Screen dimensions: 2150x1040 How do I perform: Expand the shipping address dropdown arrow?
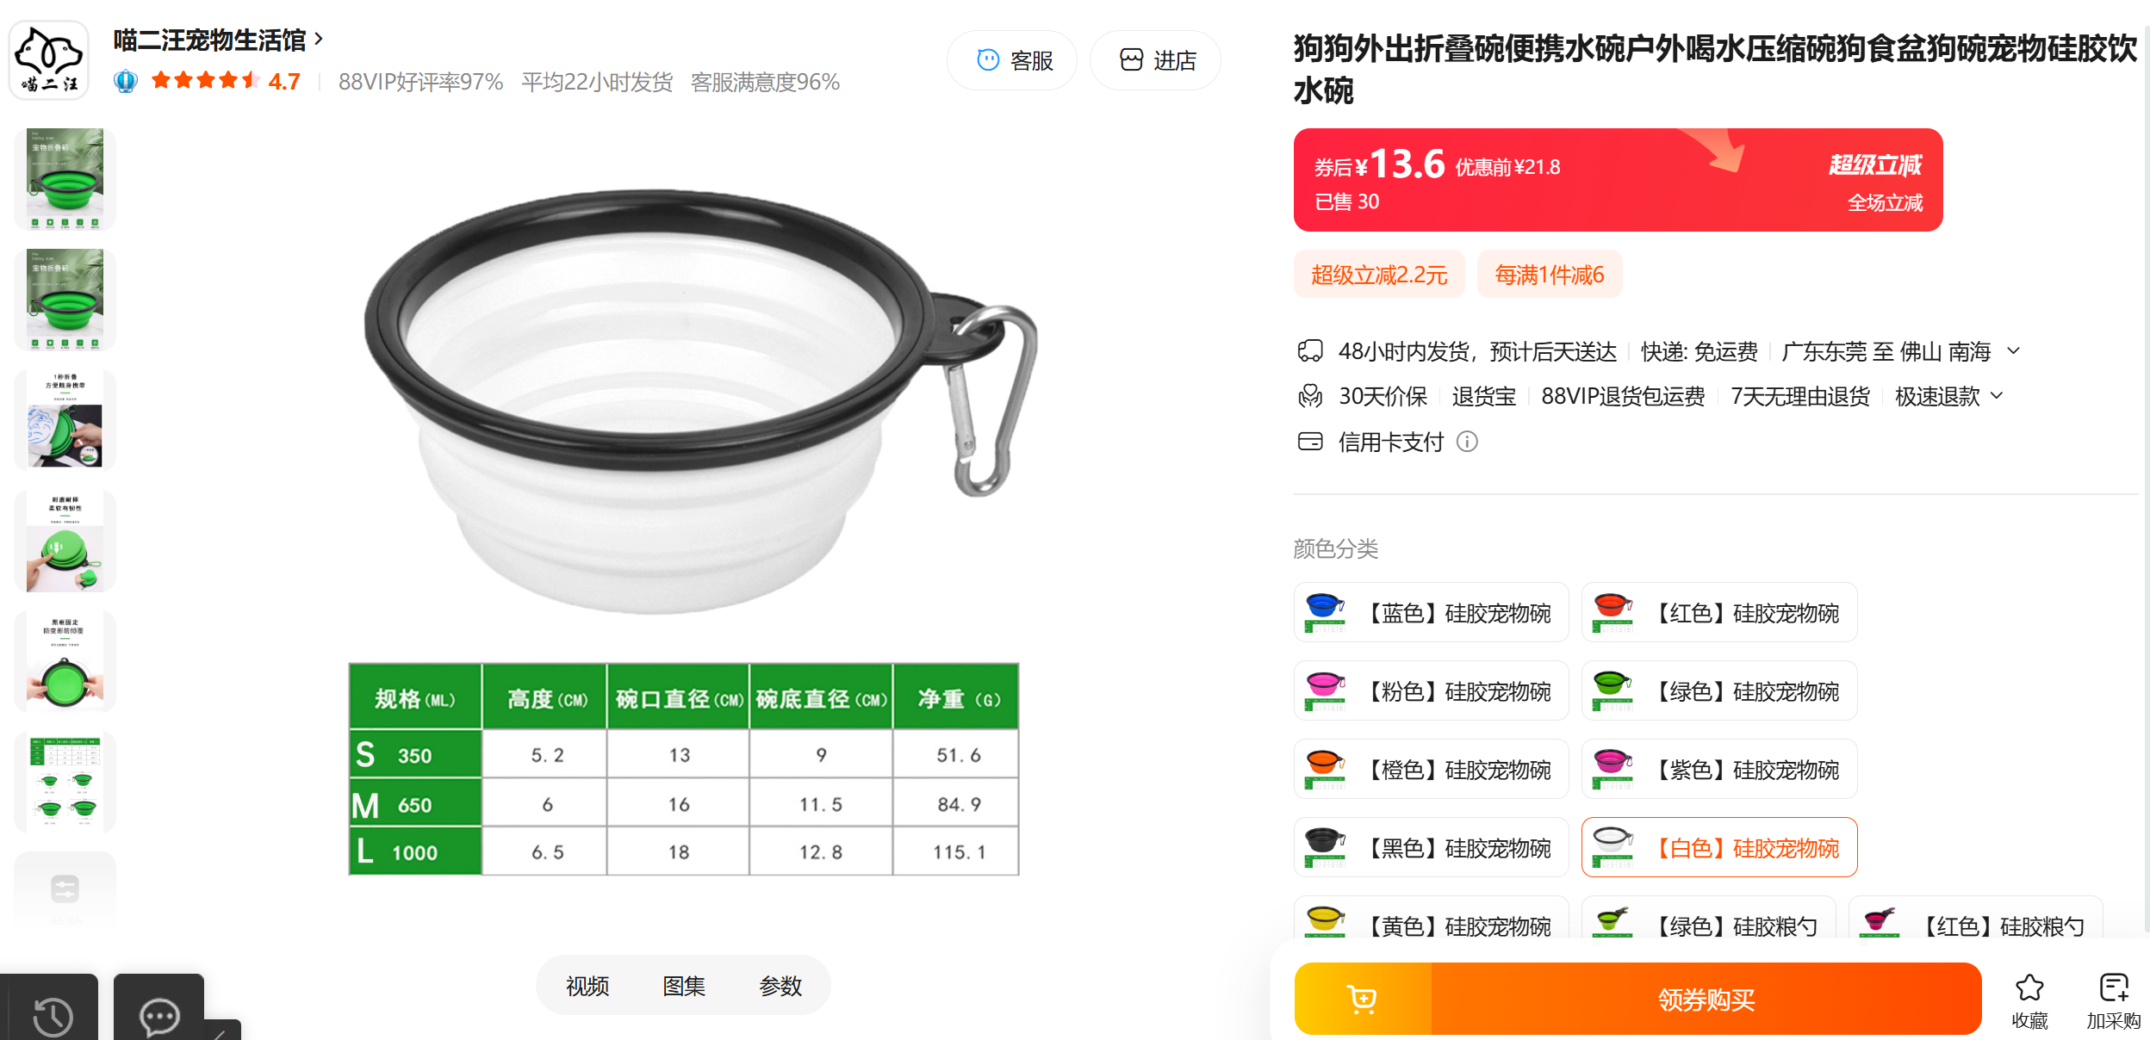(2013, 351)
